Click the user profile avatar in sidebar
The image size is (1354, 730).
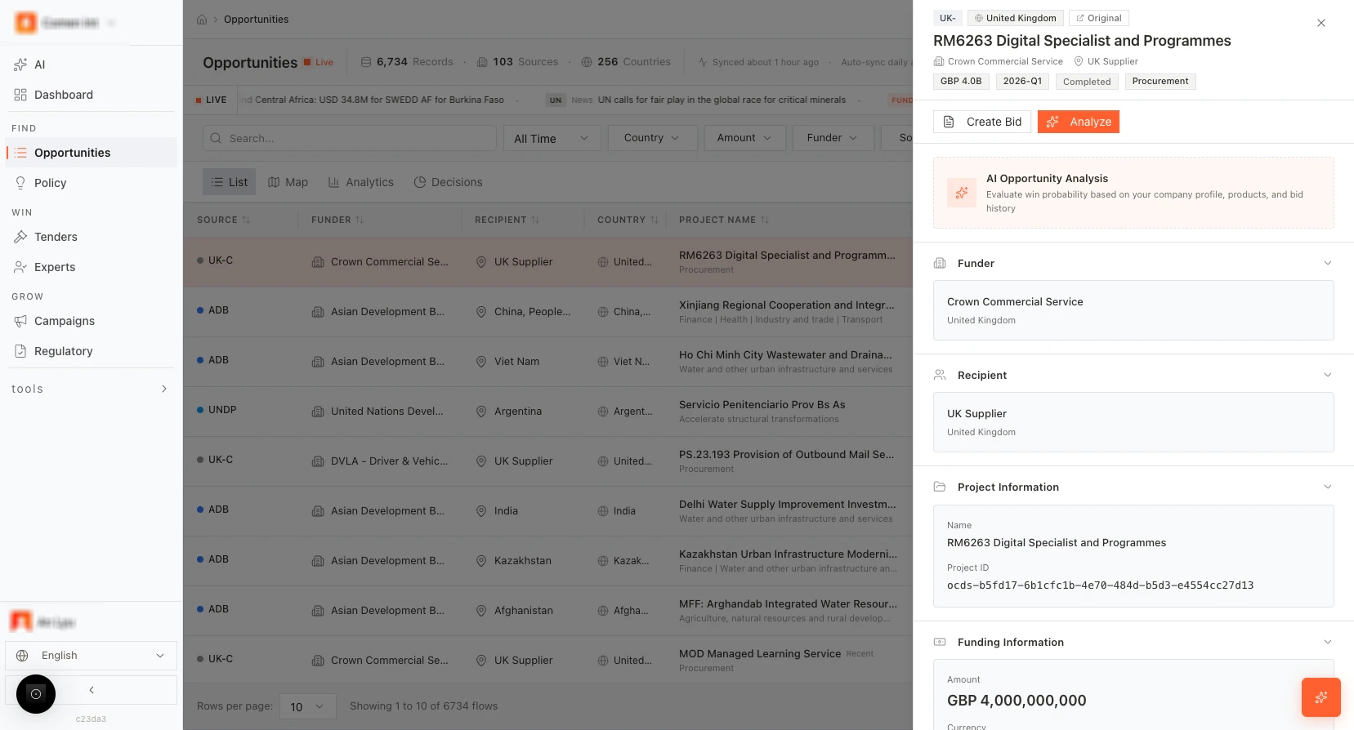[21, 622]
